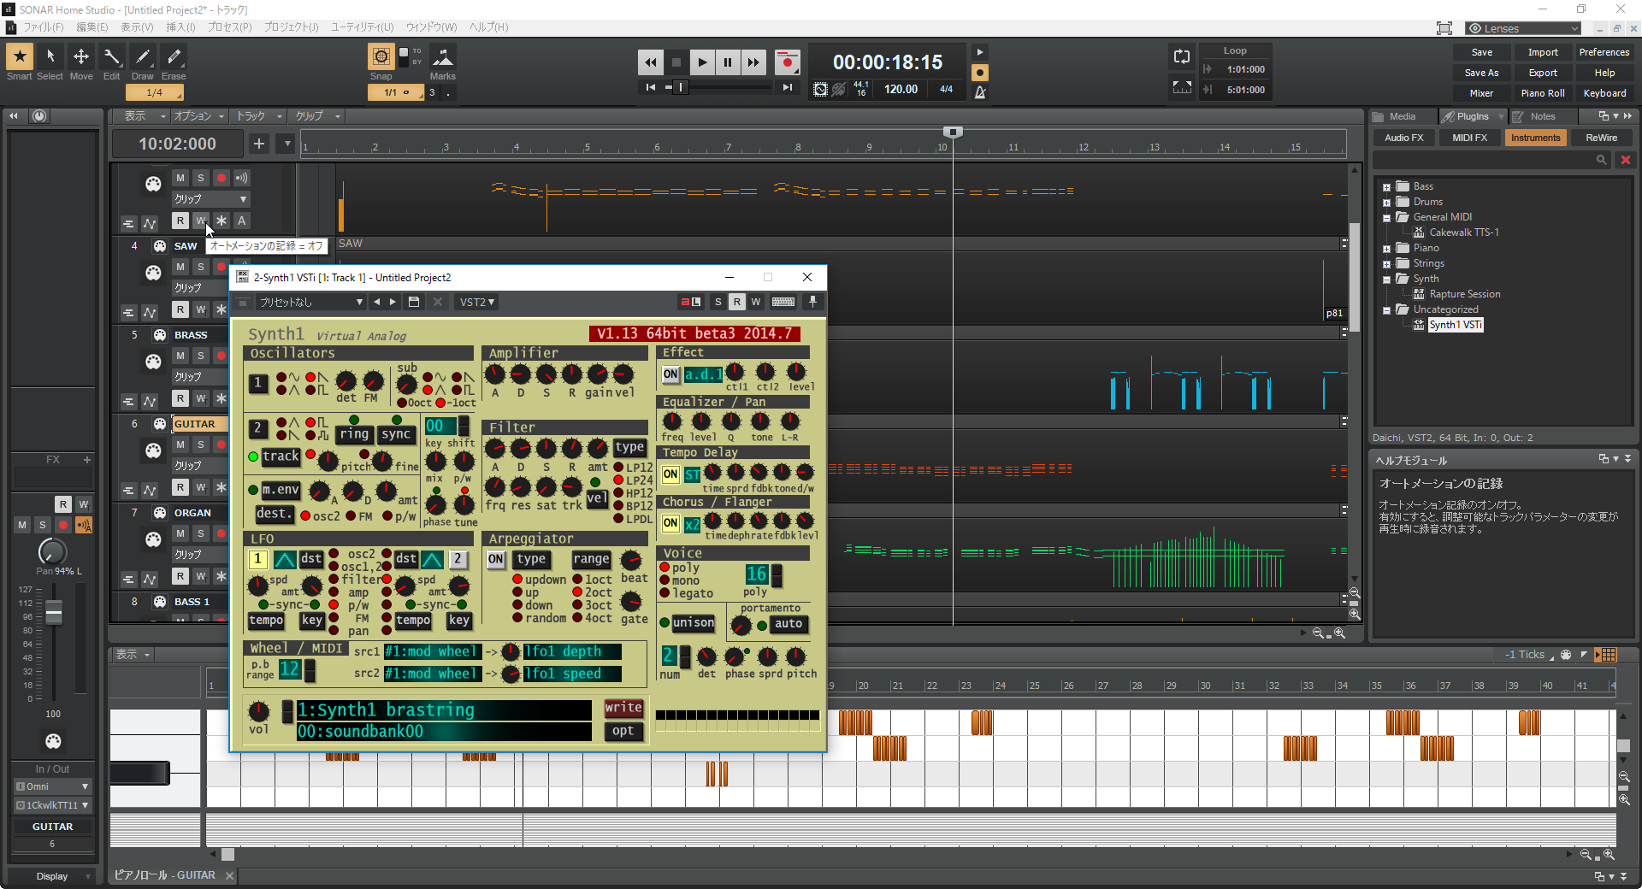Arm record on the GUITAR track

pos(221,444)
